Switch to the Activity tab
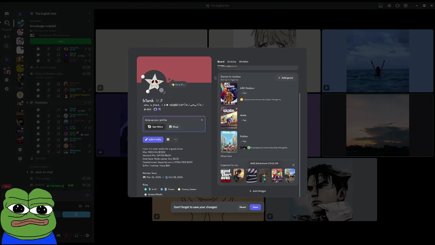Image resolution: width=435 pixels, height=245 pixels. (x=231, y=62)
